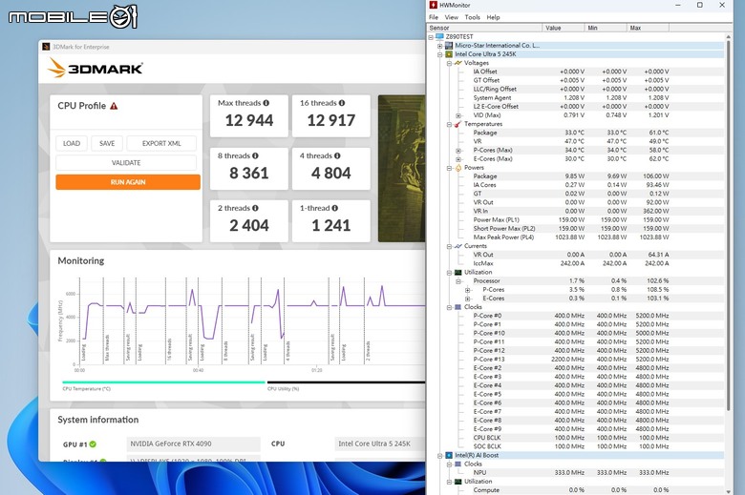Click the Voltages lightning icon
Image resolution: width=745 pixels, height=495 pixels.
click(458, 63)
